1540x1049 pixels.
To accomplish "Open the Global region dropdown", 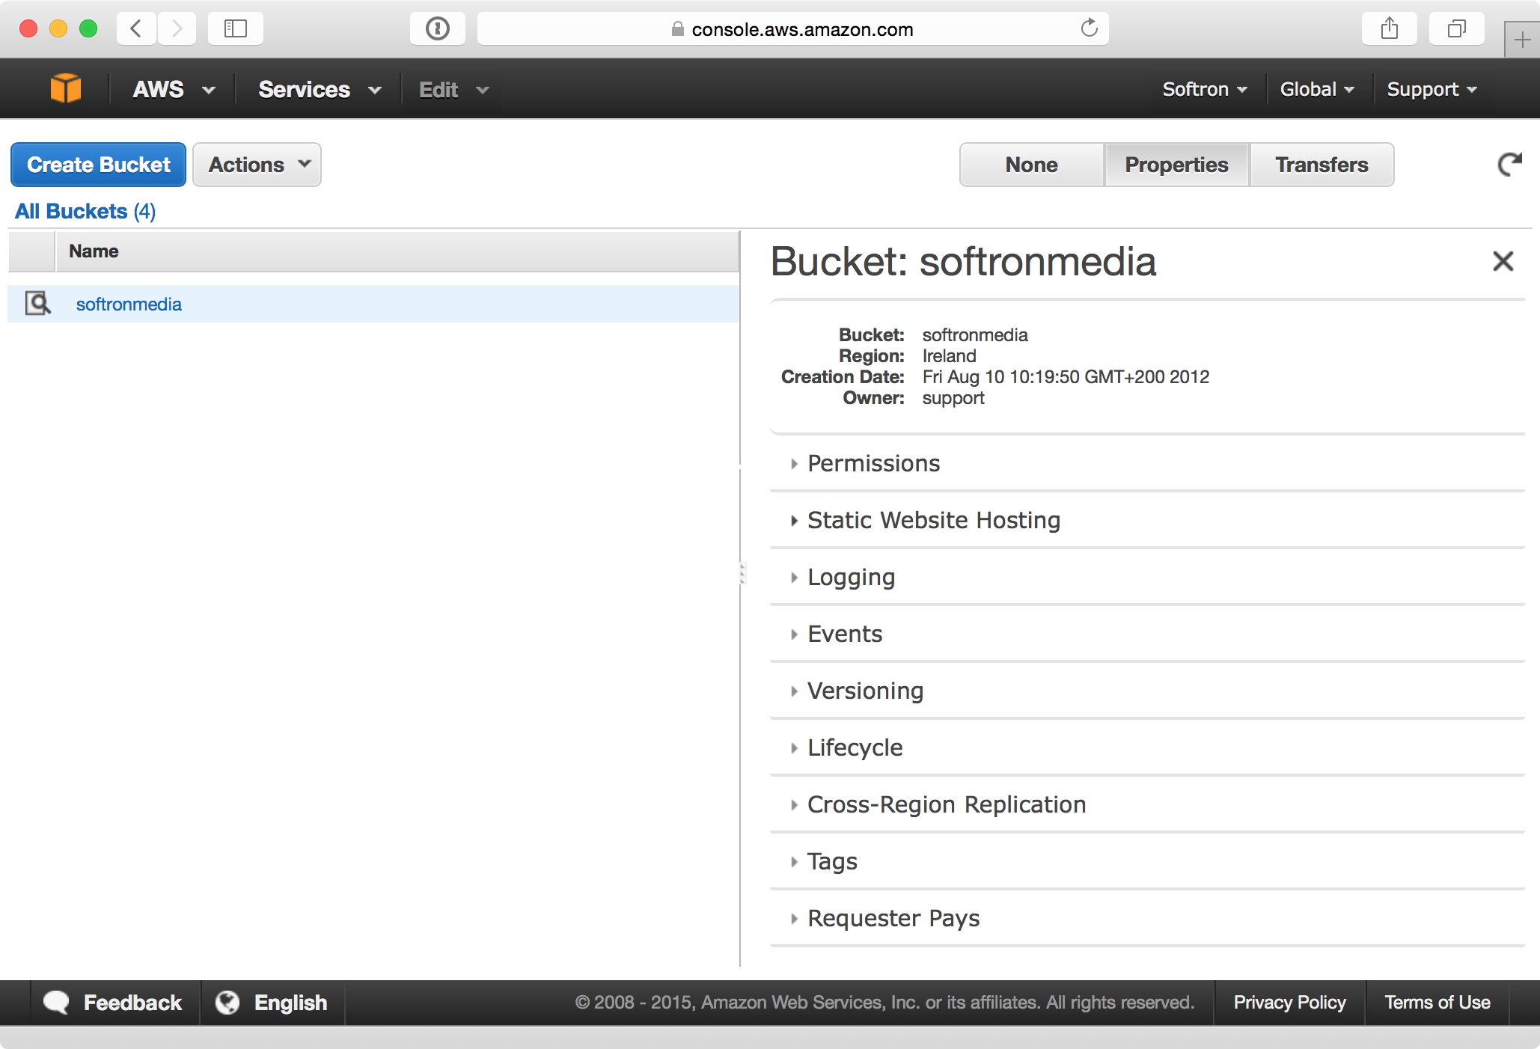I will click(x=1317, y=90).
